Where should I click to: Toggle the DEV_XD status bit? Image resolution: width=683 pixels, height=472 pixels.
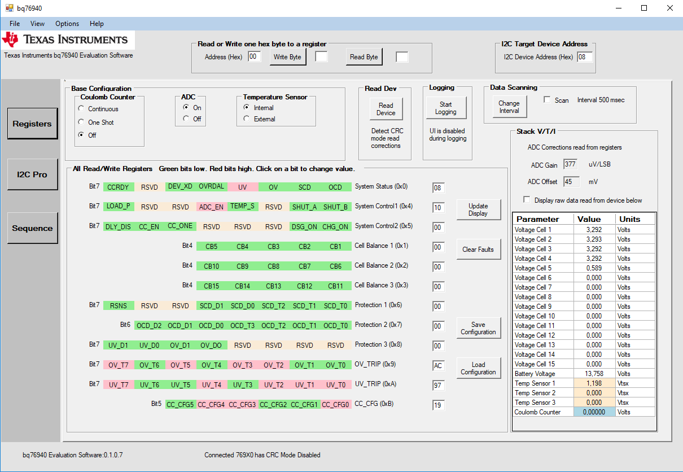(181, 186)
